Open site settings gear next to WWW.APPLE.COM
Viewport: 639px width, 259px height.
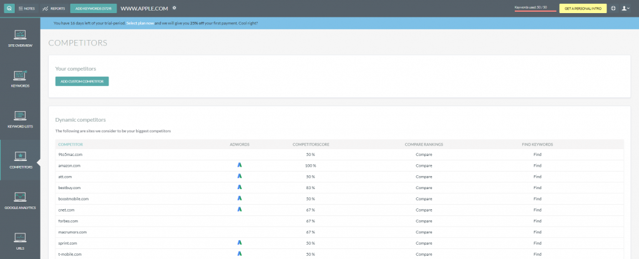175,8
